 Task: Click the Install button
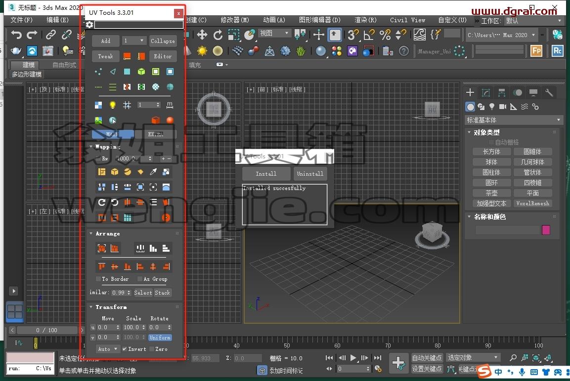[x=266, y=174]
